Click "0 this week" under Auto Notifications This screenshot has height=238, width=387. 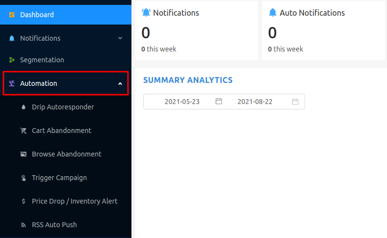click(x=285, y=49)
